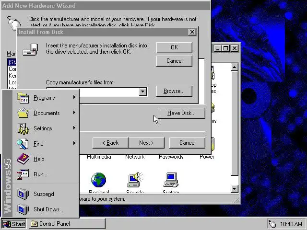Click the floppy drive icon in dialog
Viewport: 307px width, 230px height.
[31, 50]
